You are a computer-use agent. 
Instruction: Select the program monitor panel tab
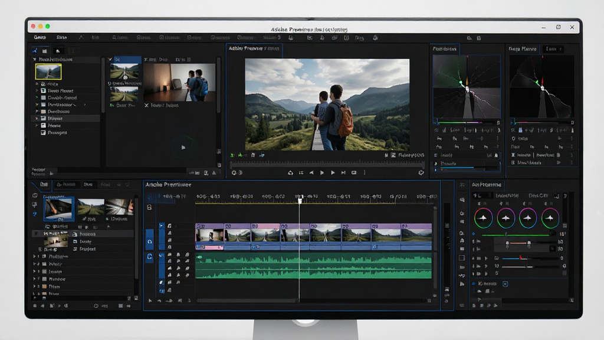[x=254, y=48]
